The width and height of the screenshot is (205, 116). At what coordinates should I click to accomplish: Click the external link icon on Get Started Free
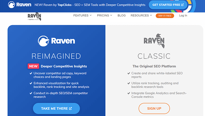point(182,5)
